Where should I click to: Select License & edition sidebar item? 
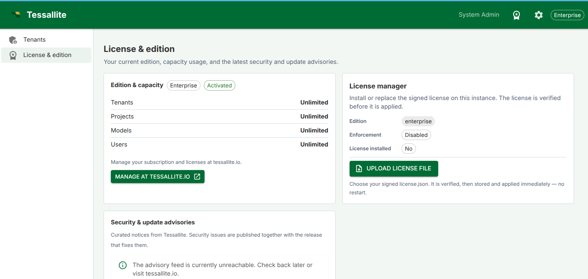coord(46,55)
